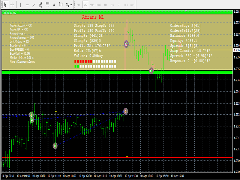Viewport: 240px width, 180px height.
Task: Select the H4 timeframe button
Action: (112, 5)
